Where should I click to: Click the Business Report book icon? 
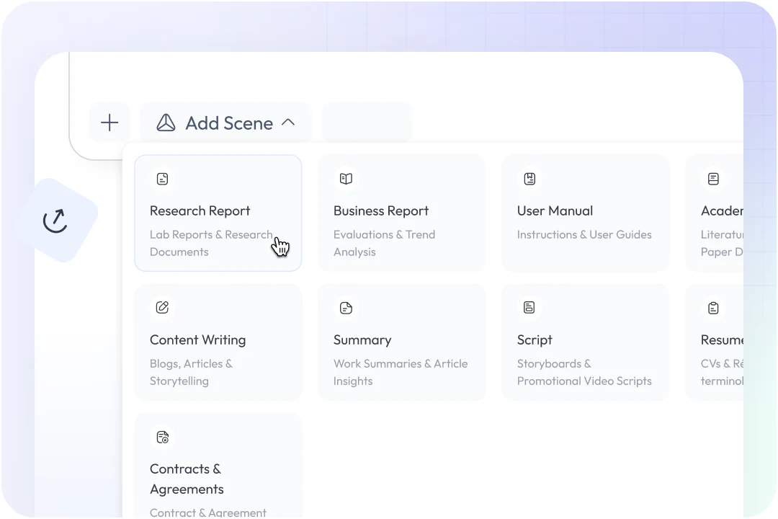click(x=346, y=179)
